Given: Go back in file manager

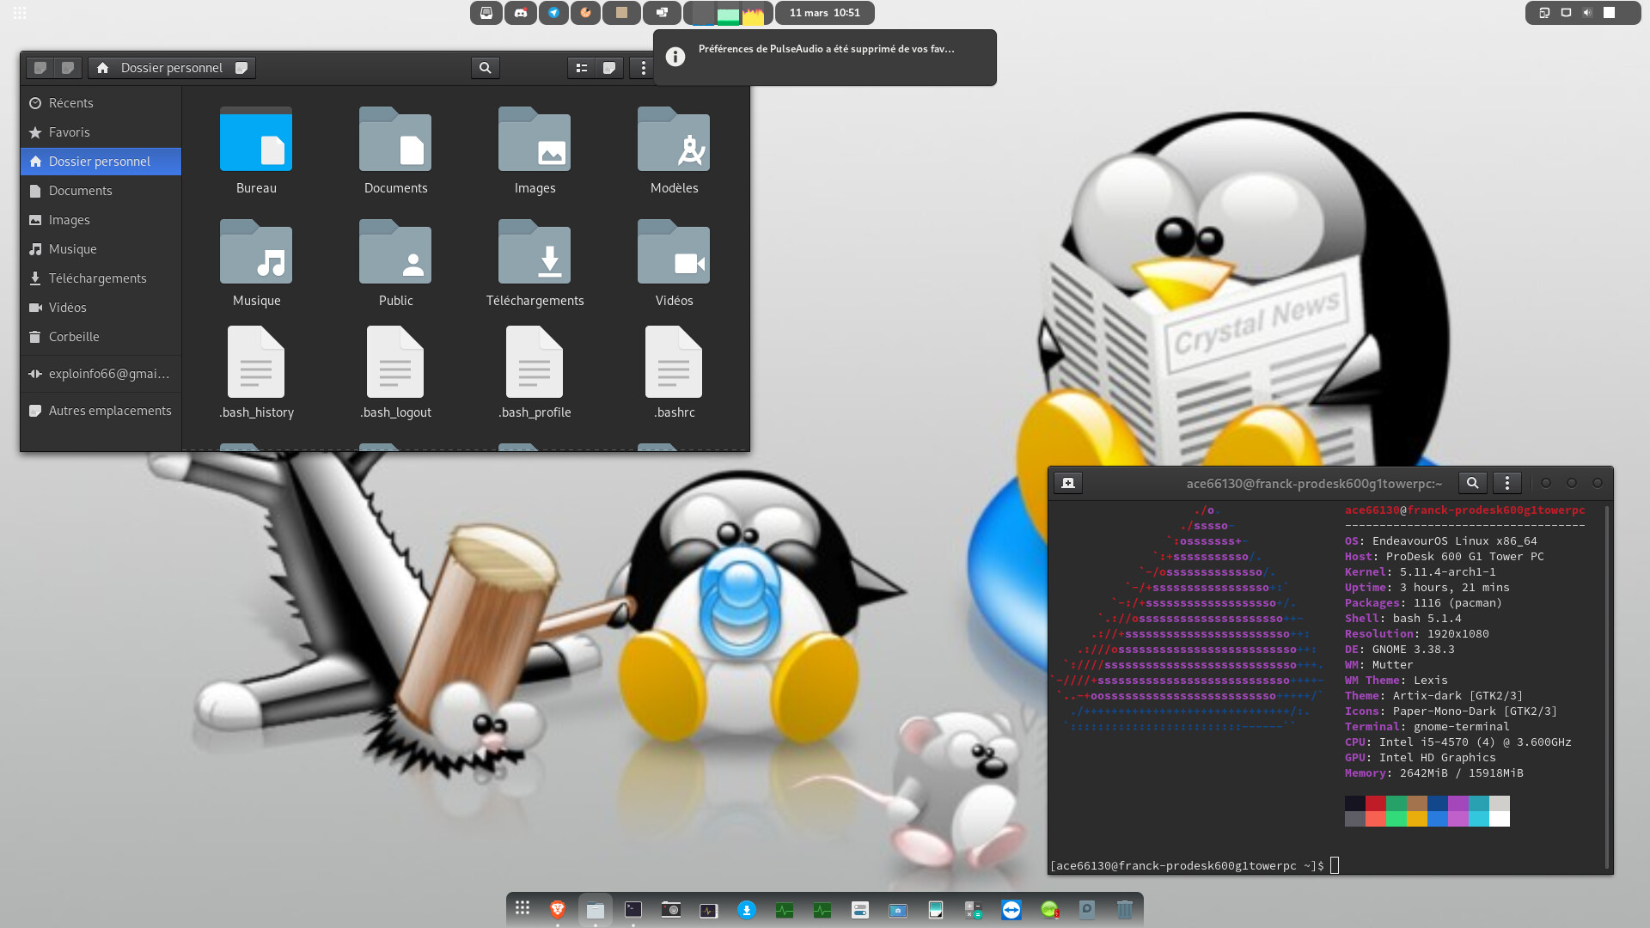Looking at the screenshot, I should coord(40,68).
